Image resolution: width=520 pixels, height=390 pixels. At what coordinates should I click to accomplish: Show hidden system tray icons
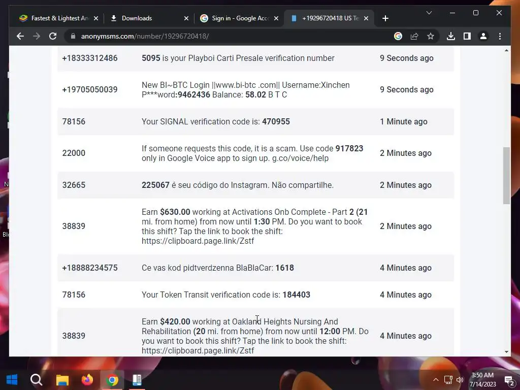click(436, 380)
